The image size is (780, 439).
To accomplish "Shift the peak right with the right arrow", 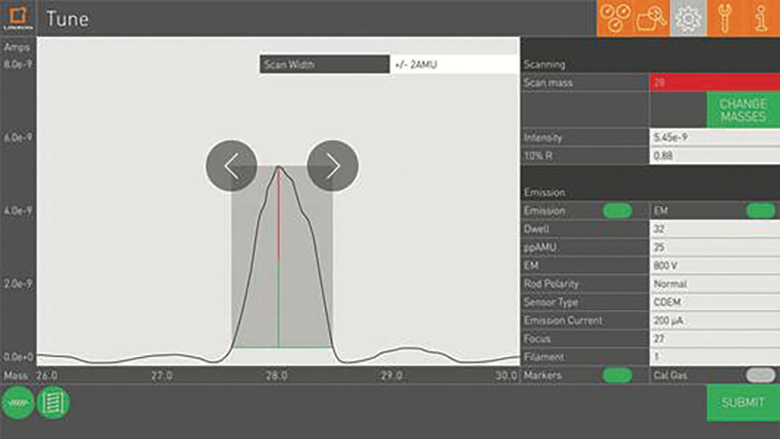I will (x=332, y=166).
